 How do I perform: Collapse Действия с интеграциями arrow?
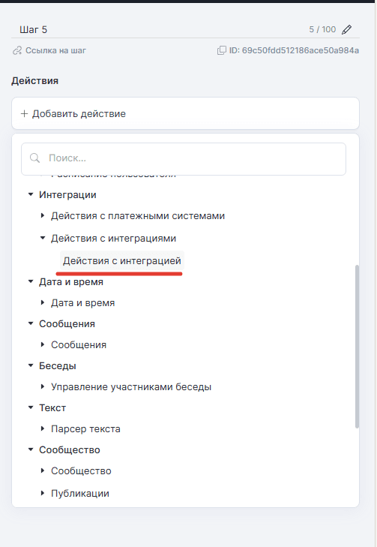[43, 238]
